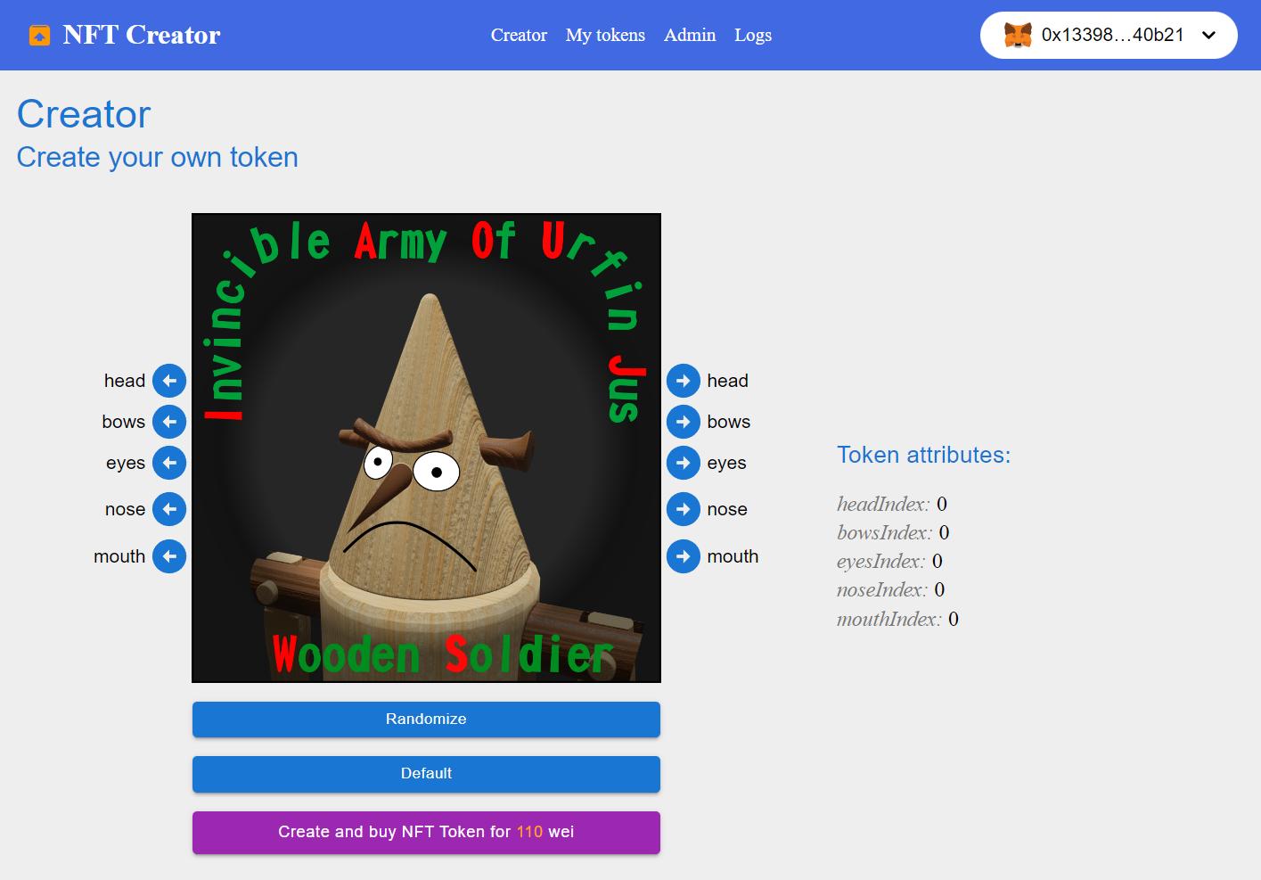
Task: Click the NFT Creator logo icon
Action: click(x=40, y=36)
